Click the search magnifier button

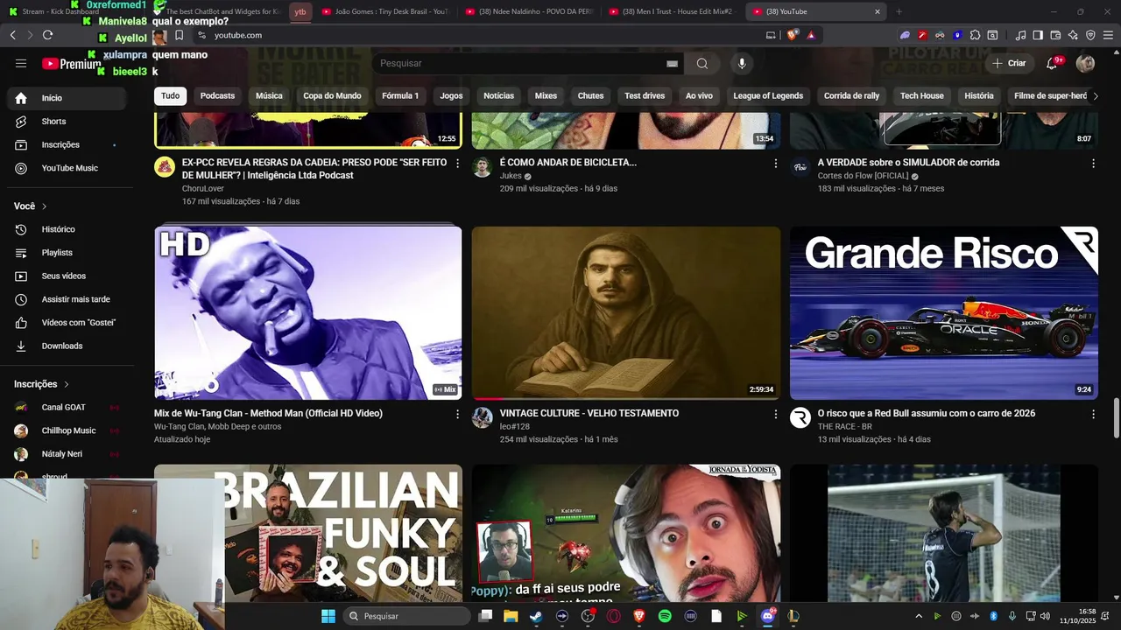(702, 63)
